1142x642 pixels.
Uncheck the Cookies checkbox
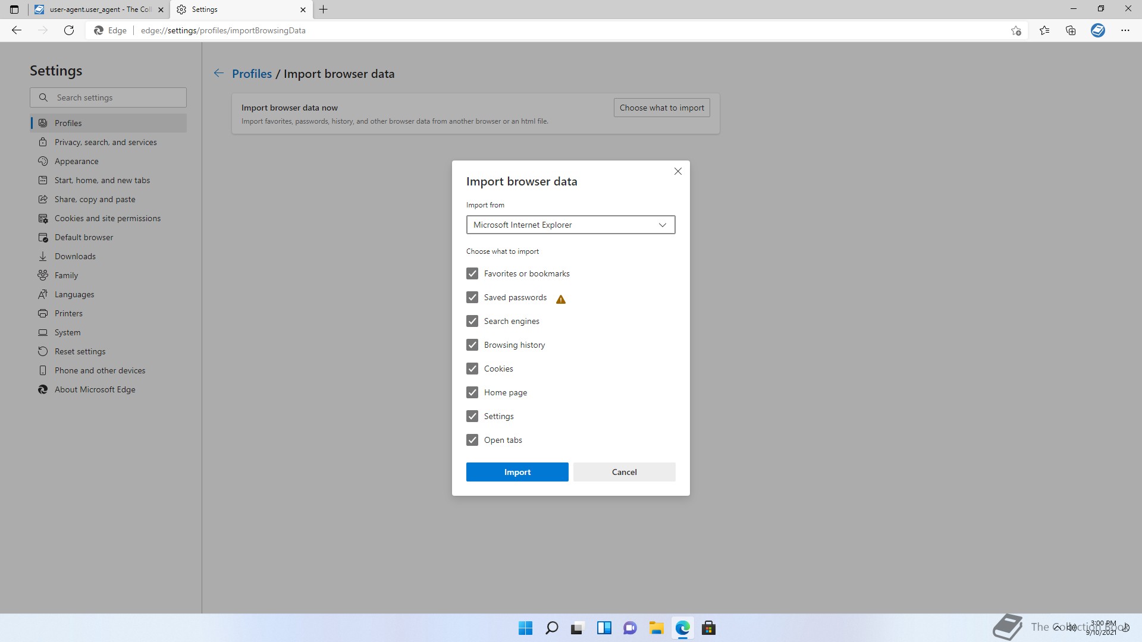[x=472, y=369]
